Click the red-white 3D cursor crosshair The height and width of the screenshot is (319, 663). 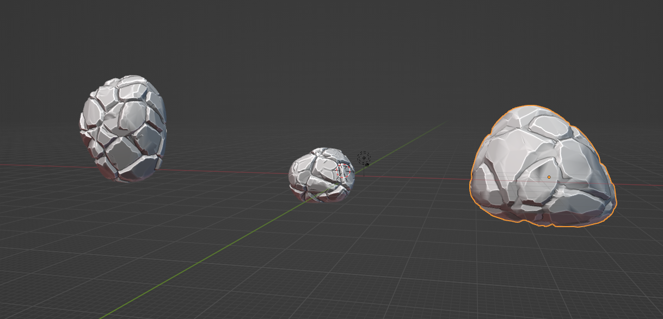pos(343,171)
